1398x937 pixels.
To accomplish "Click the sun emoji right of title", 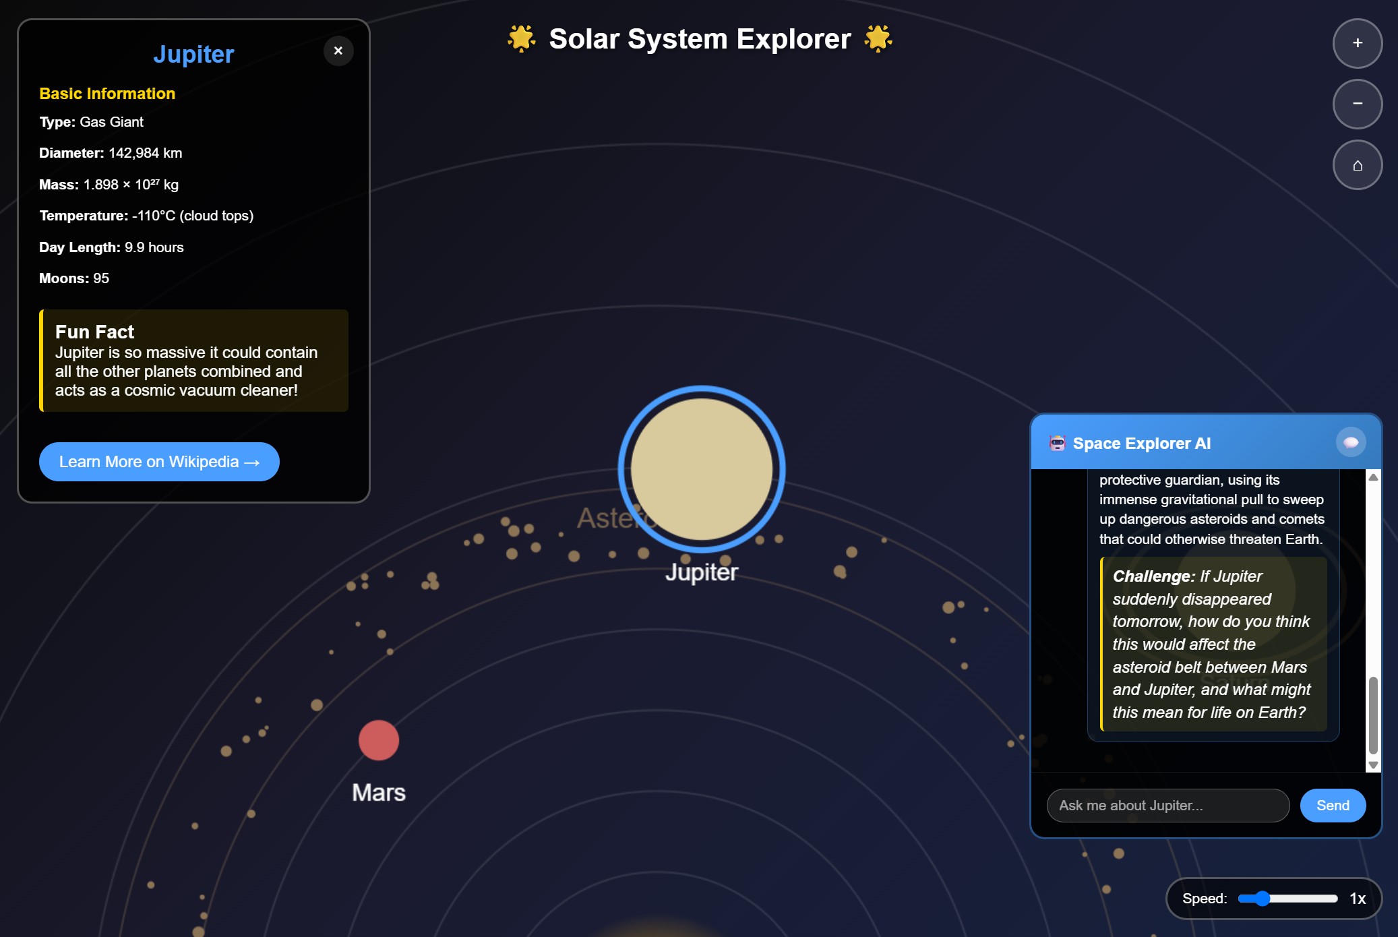I will pyautogui.click(x=878, y=38).
